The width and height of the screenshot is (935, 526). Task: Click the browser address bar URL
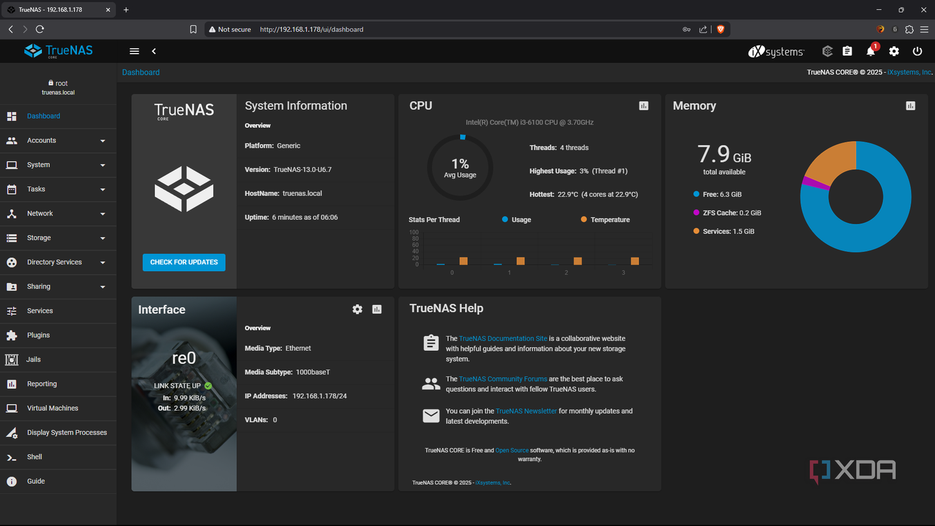point(312,29)
